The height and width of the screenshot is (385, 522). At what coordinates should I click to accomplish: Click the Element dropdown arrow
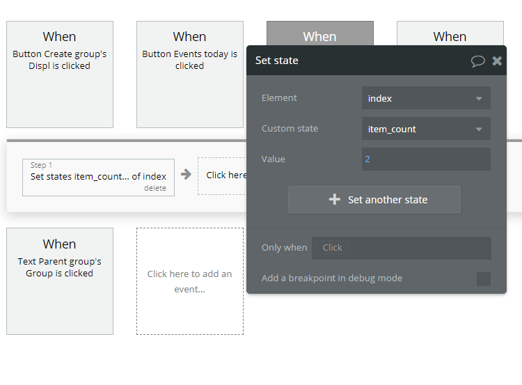click(x=479, y=98)
